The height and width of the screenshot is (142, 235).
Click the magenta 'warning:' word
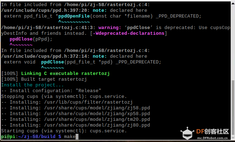[110, 28]
